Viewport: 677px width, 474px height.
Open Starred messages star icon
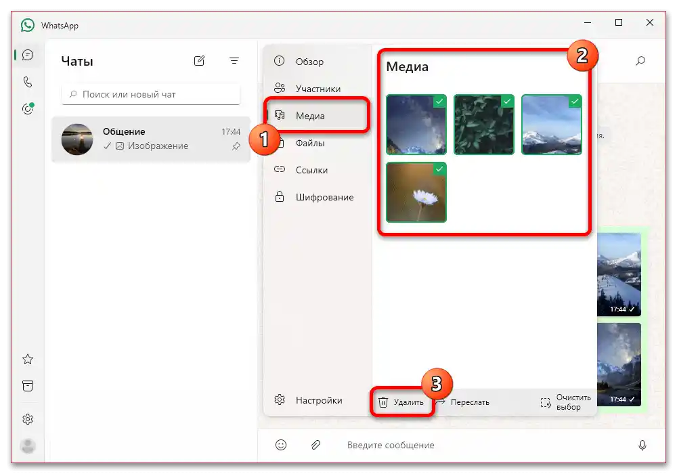[x=28, y=359]
